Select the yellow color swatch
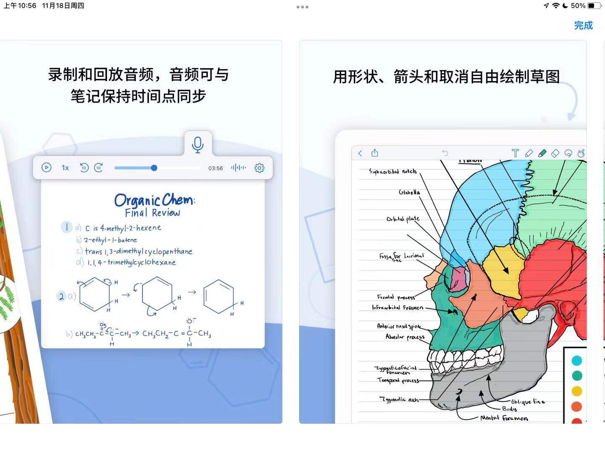The image size is (605, 454). pyautogui.click(x=577, y=391)
